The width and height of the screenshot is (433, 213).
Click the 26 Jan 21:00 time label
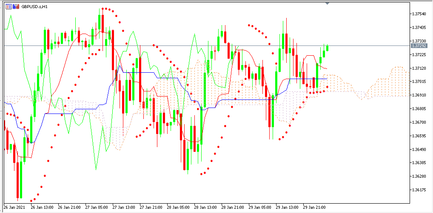click(x=70, y=207)
